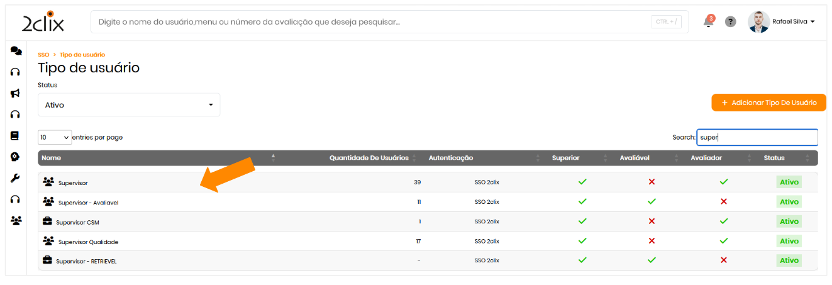Click the users group sidebar icon
The image size is (832, 285).
point(16,220)
